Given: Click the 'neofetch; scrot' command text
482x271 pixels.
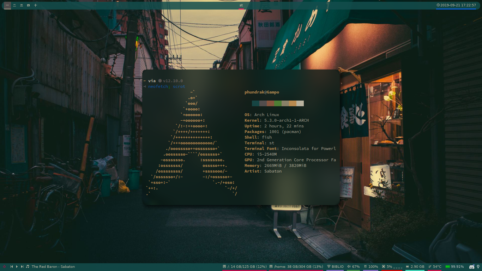Looking at the screenshot, I should coord(167,86).
